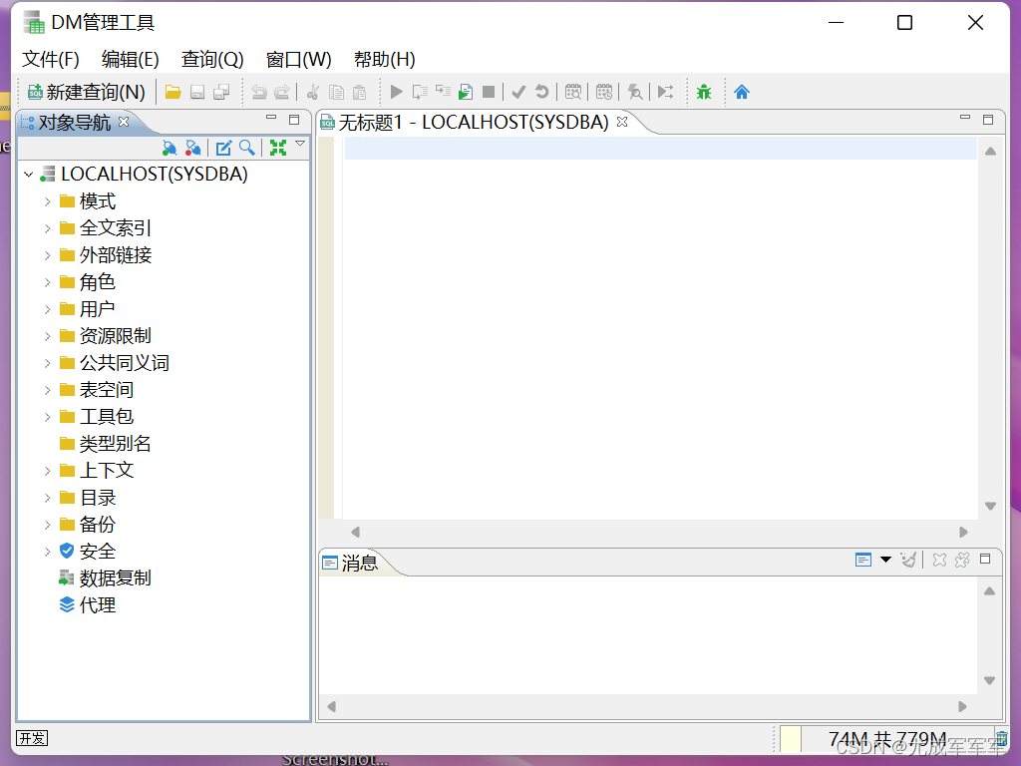
Task: Open the message panel dropdown arrow
Action: pos(885,560)
